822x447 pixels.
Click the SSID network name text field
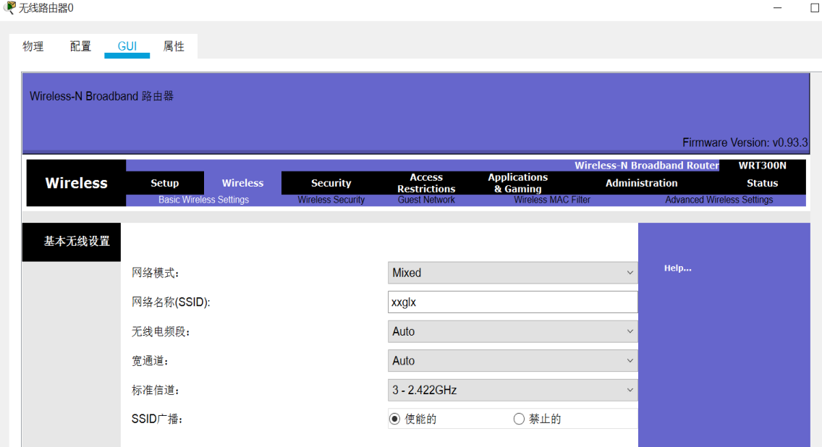click(513, 302)
